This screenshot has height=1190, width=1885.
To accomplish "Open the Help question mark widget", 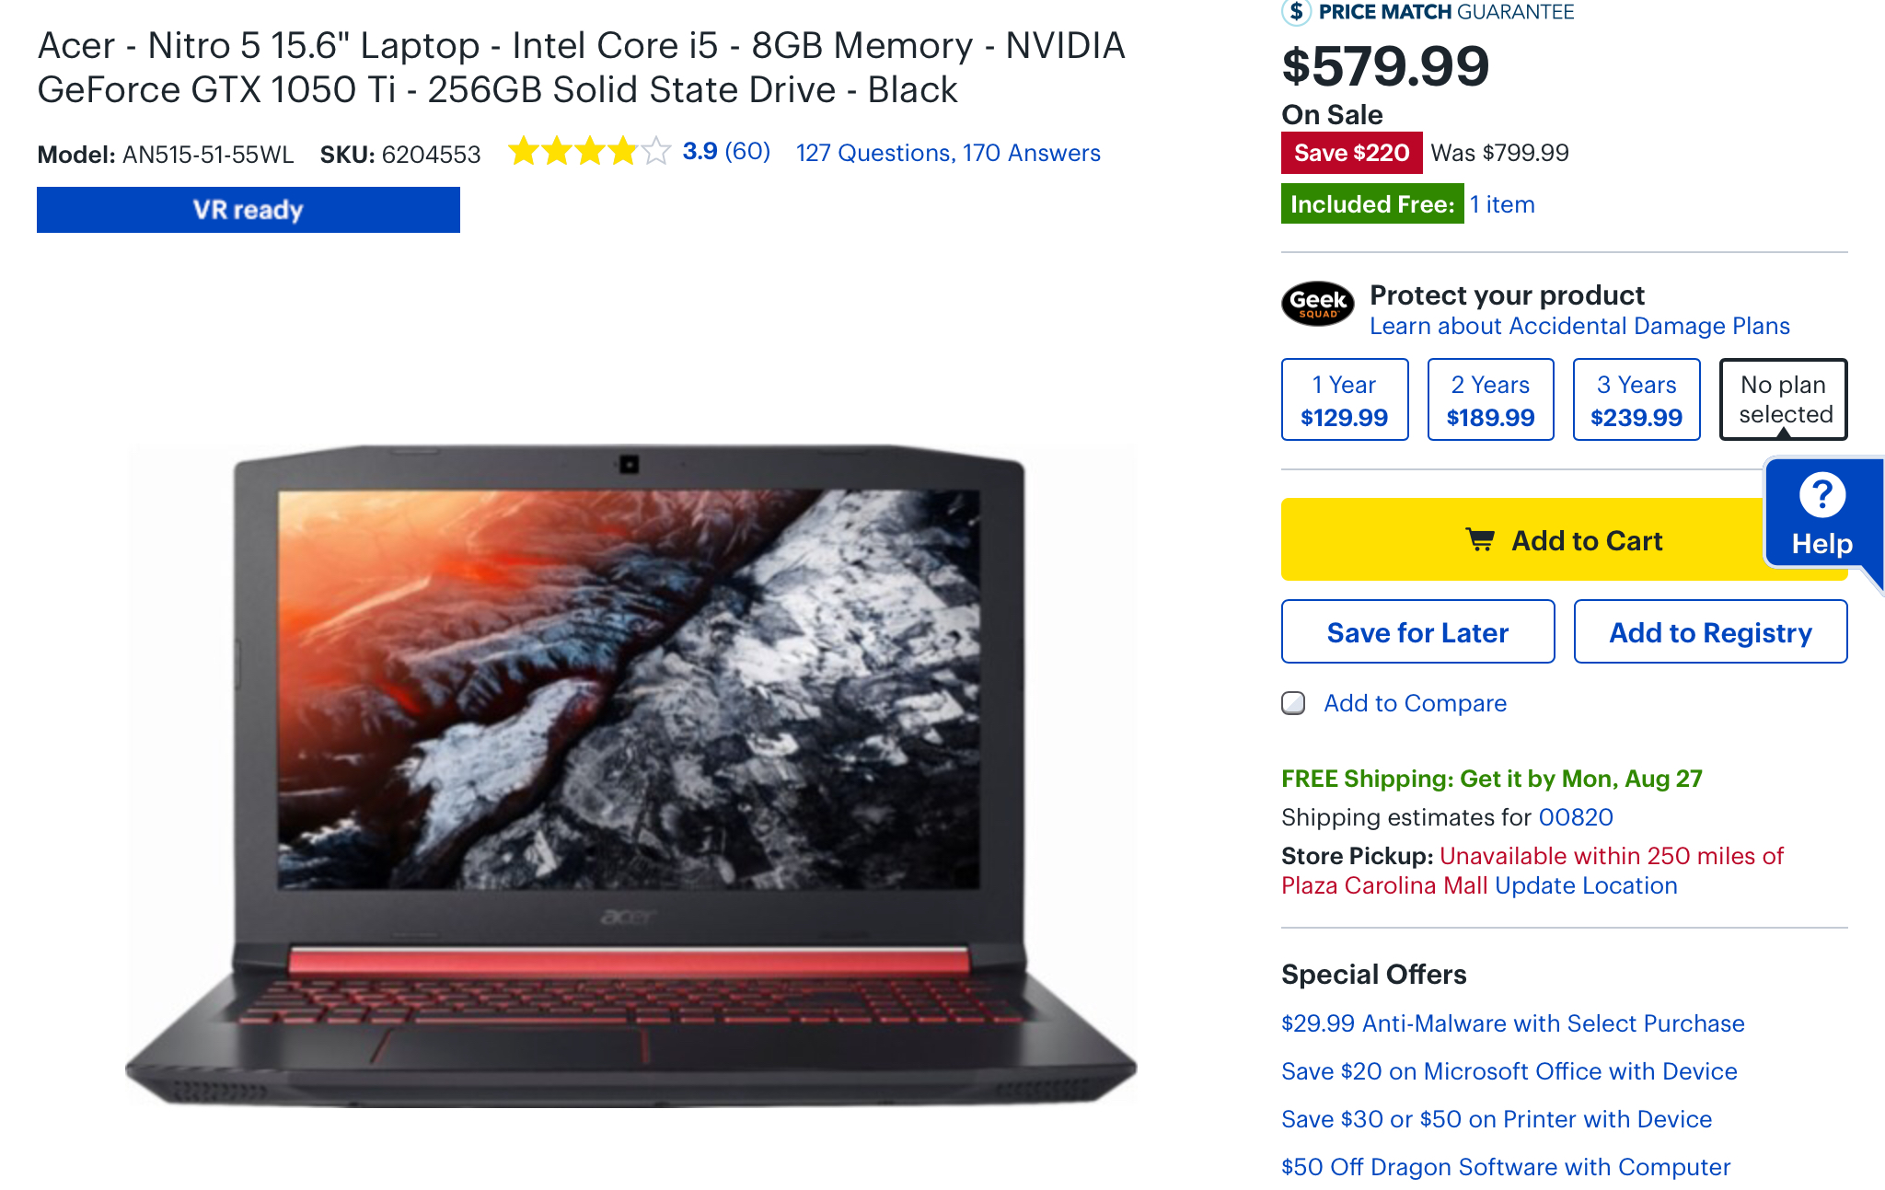I will [1822, 514].
